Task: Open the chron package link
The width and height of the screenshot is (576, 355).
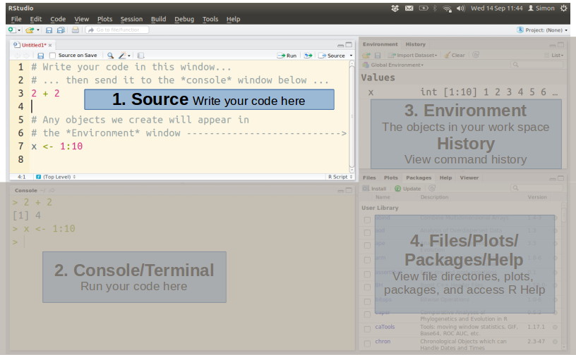Action: tap(383, 342)
